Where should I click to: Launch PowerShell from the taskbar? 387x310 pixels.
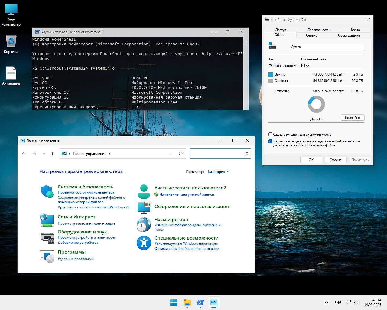pyautogui.click(x=200, y=302)
